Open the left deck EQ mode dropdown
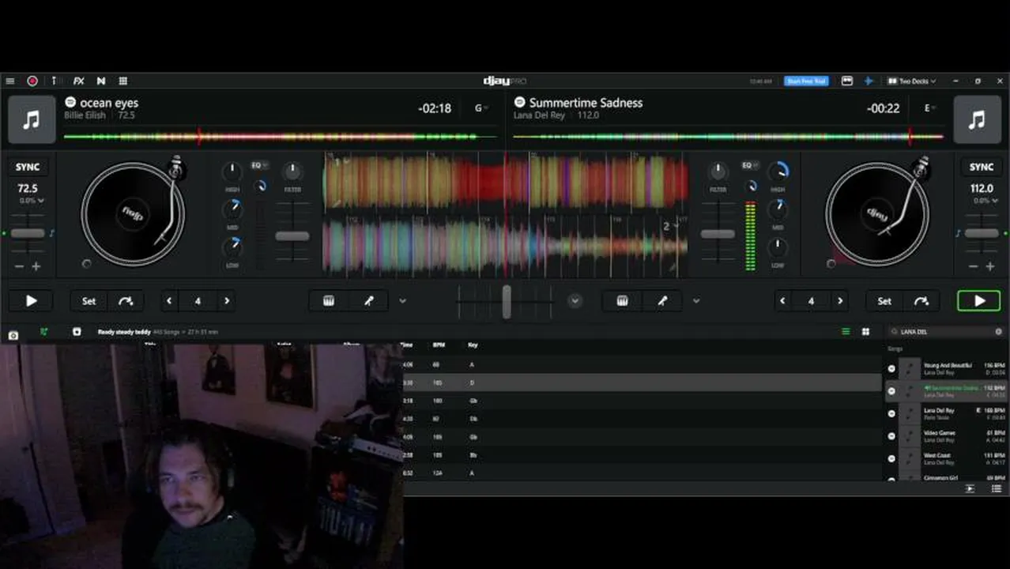1010x569 pixels. [258, 166]
